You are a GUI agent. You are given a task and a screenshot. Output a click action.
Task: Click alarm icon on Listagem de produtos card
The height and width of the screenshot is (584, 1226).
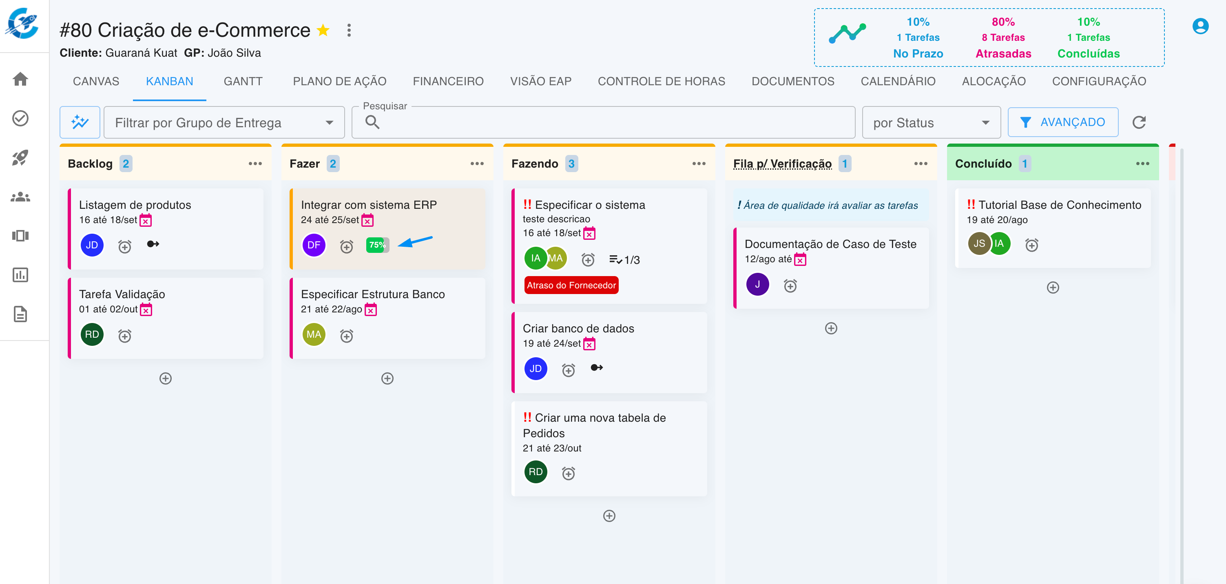[125, 246]
